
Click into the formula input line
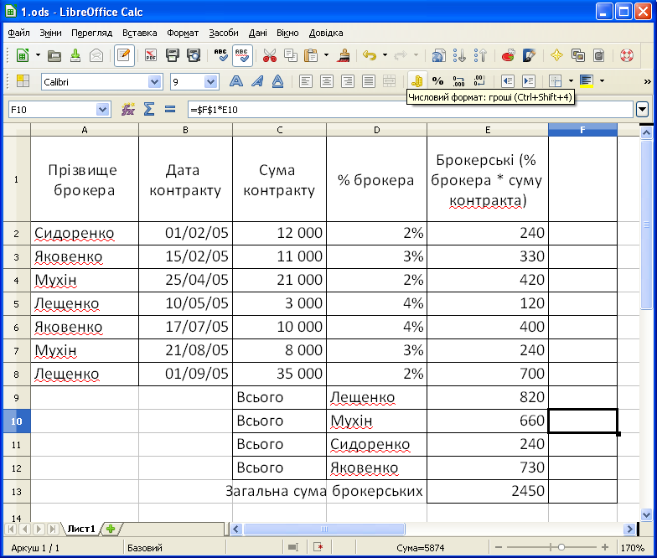[410, 110]
